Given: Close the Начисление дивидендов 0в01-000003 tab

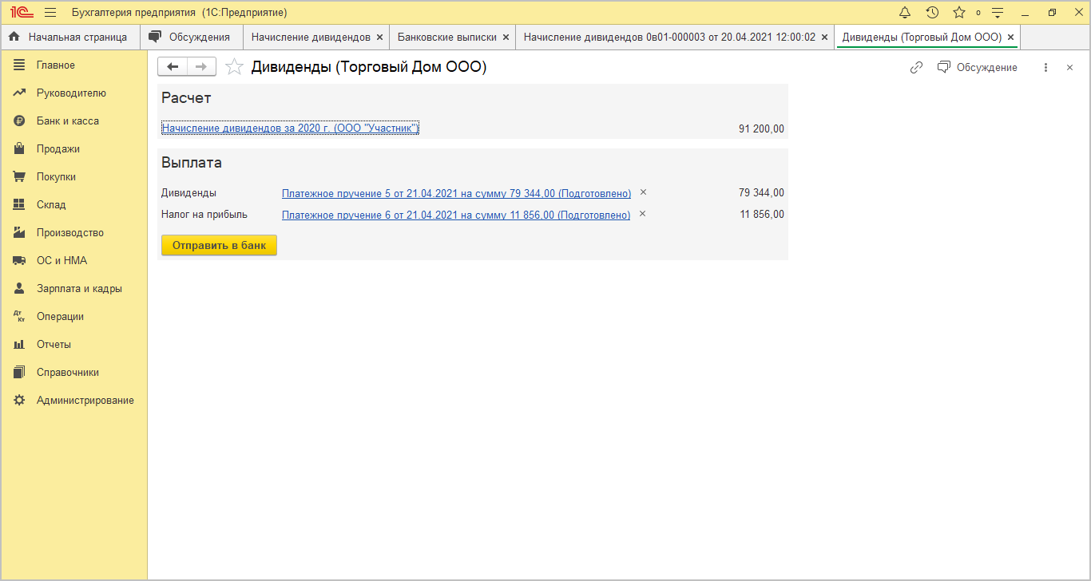Looking at the screenshot, I should 824,38.
